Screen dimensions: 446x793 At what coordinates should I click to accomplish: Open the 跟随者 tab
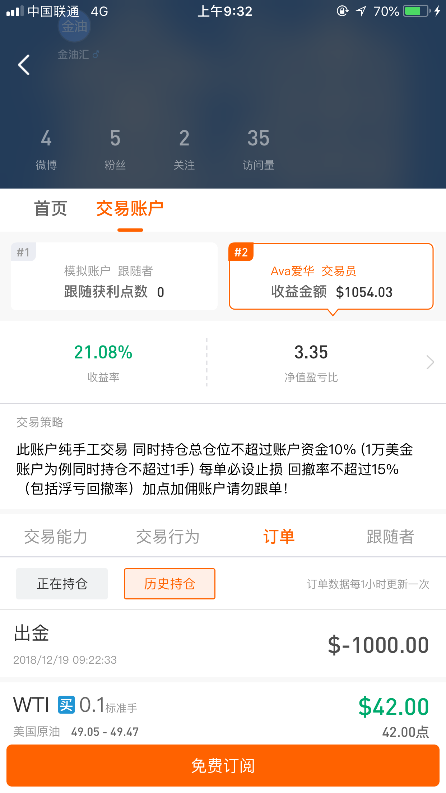pyautogui.click(x=390, y=537)
